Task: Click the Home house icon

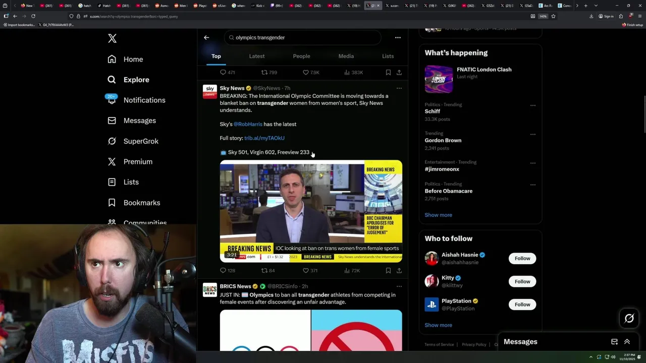Action: click(x=112, y=59)
